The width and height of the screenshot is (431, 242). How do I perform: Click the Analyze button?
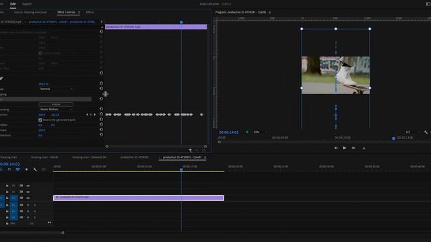point(56,104)
